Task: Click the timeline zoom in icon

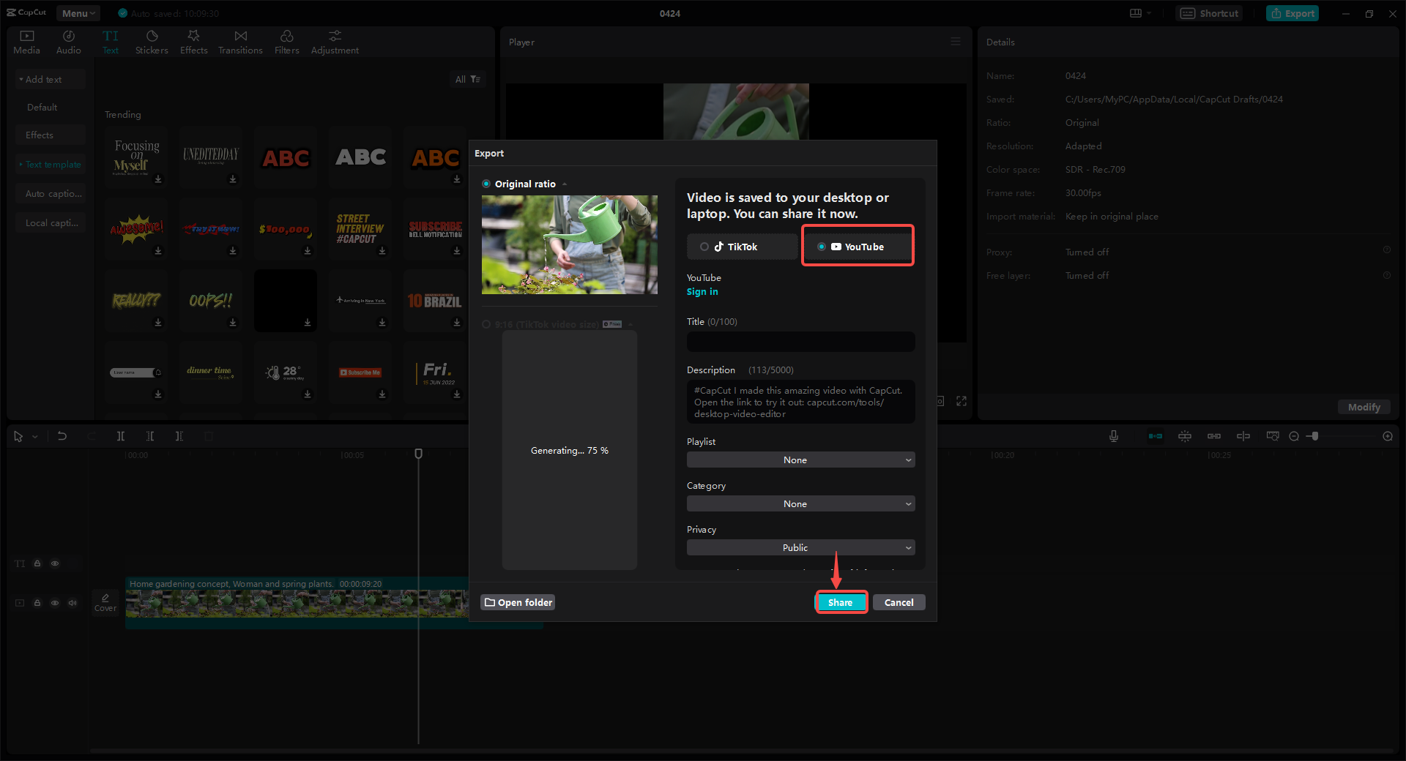Action: (x=1388, y=436)
